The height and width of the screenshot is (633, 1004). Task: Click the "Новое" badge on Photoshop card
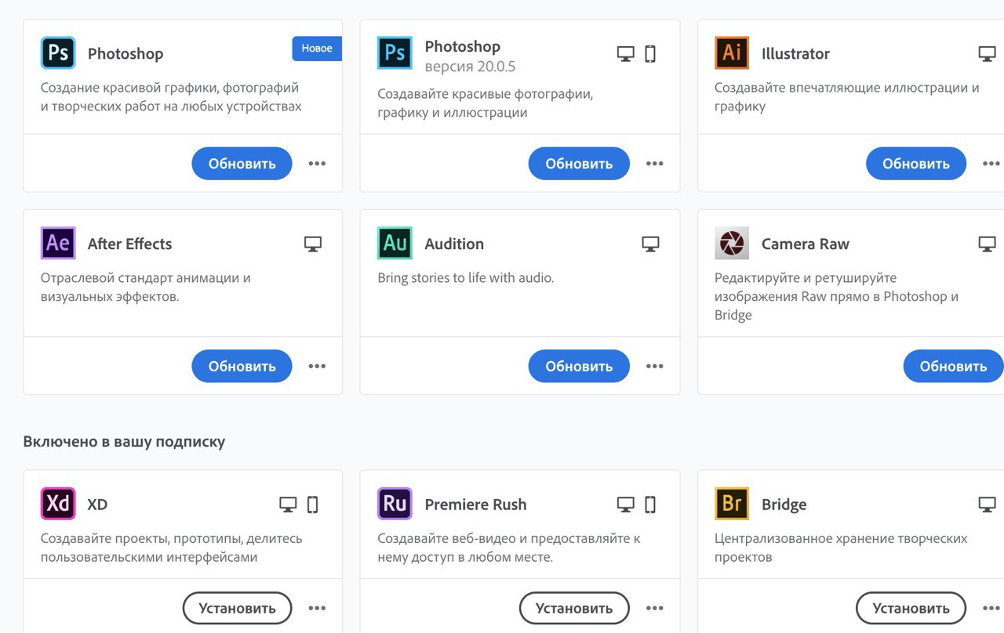click(x=317, y=49)
